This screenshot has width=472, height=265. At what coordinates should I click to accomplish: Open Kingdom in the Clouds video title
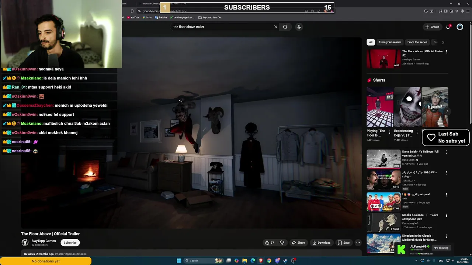tap(419, 238)
